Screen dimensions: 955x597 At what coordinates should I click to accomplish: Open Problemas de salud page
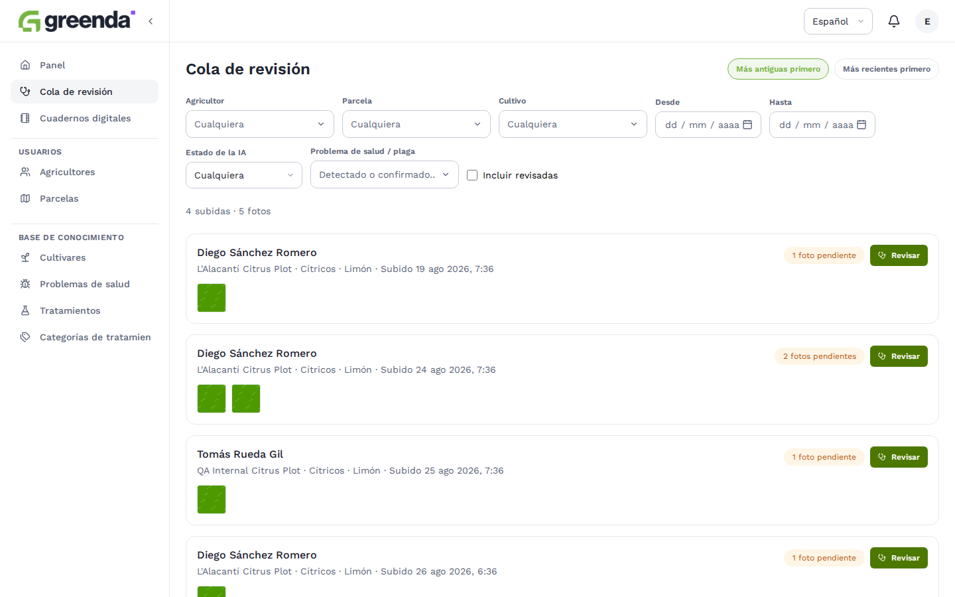[84, 284]
